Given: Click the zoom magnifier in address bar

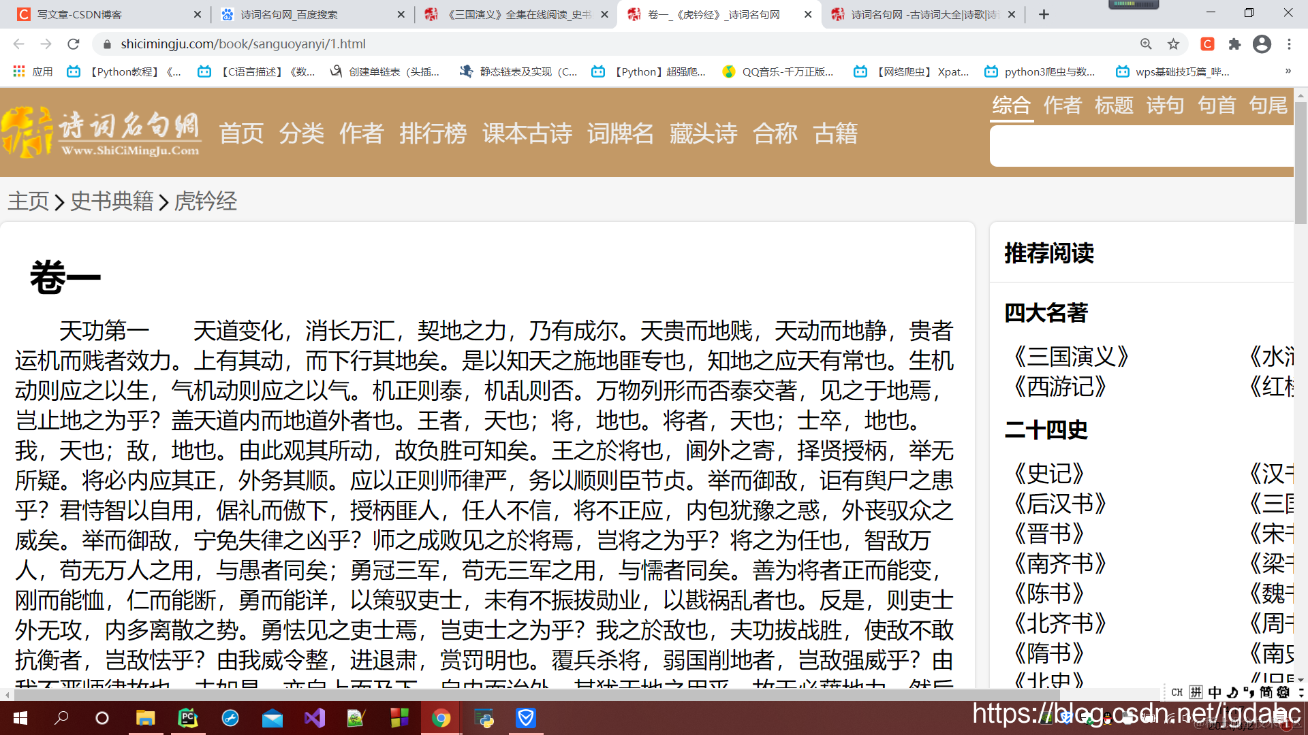Looking at the screenshot, I should (1146, 44).
